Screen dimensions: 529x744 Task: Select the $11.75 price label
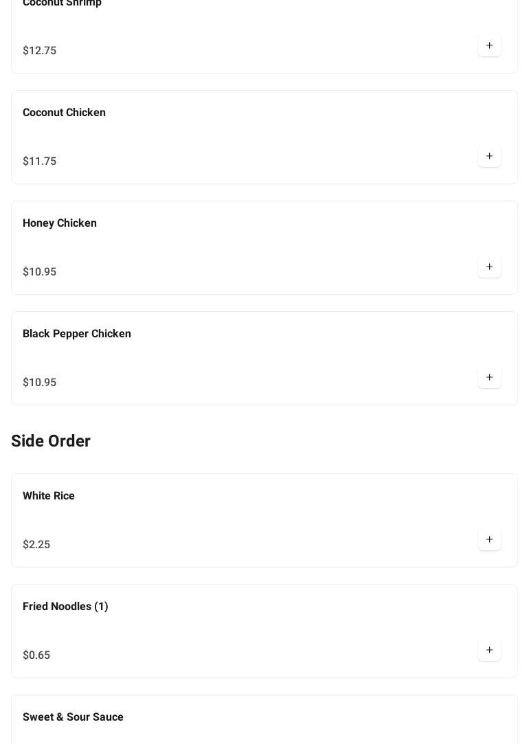tap(39, 161)
